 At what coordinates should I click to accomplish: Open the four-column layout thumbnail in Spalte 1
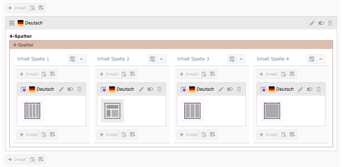coord(32,111)
